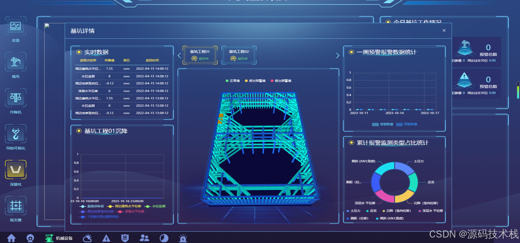Switch to the 基坑工程02 tab

click(x=239, y=55)
